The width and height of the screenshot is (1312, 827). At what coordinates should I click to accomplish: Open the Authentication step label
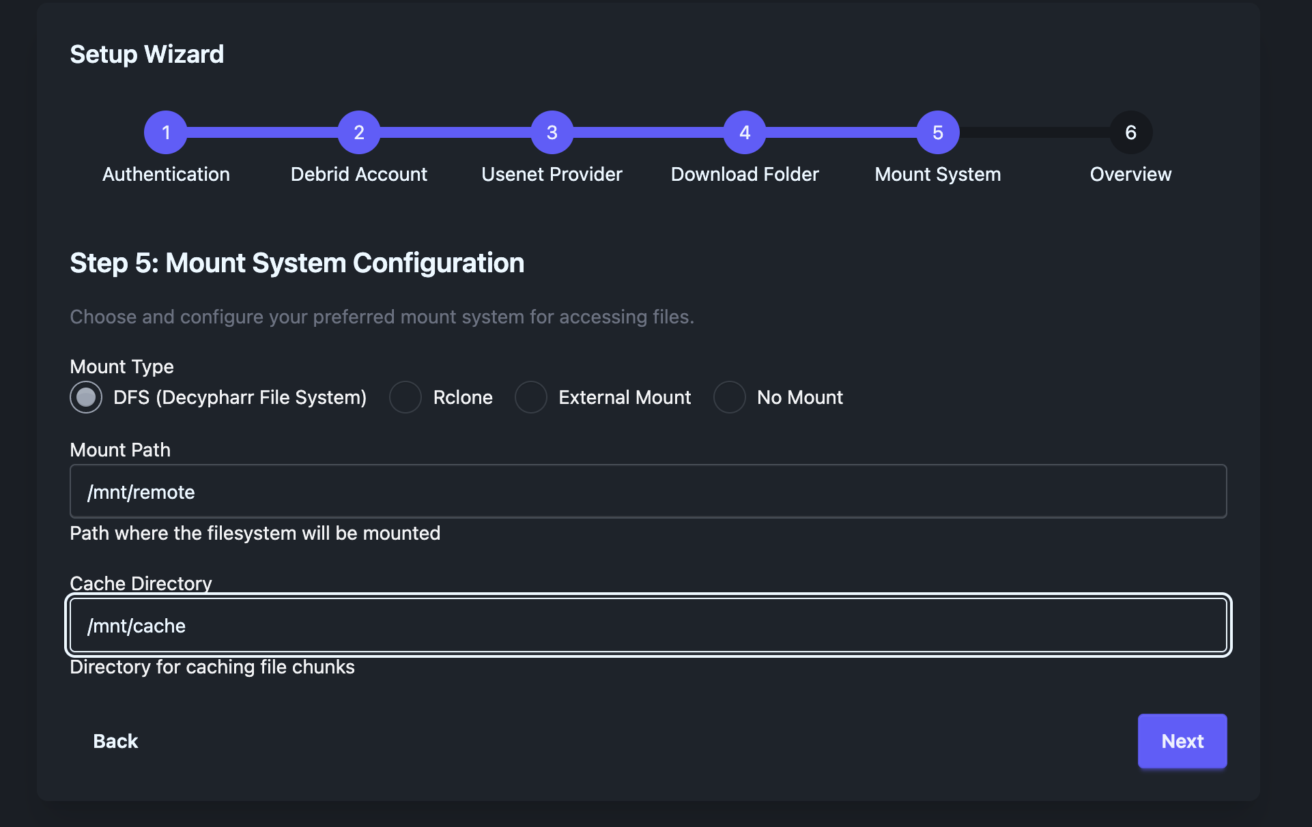tap(165, 174)
